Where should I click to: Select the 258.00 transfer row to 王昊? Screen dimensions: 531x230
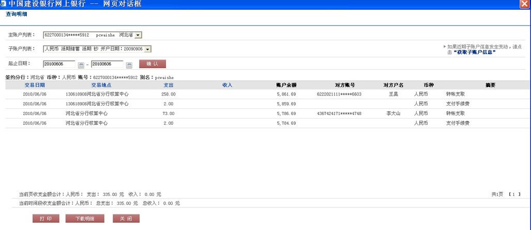pyautogui.click(x=259, y=94)
